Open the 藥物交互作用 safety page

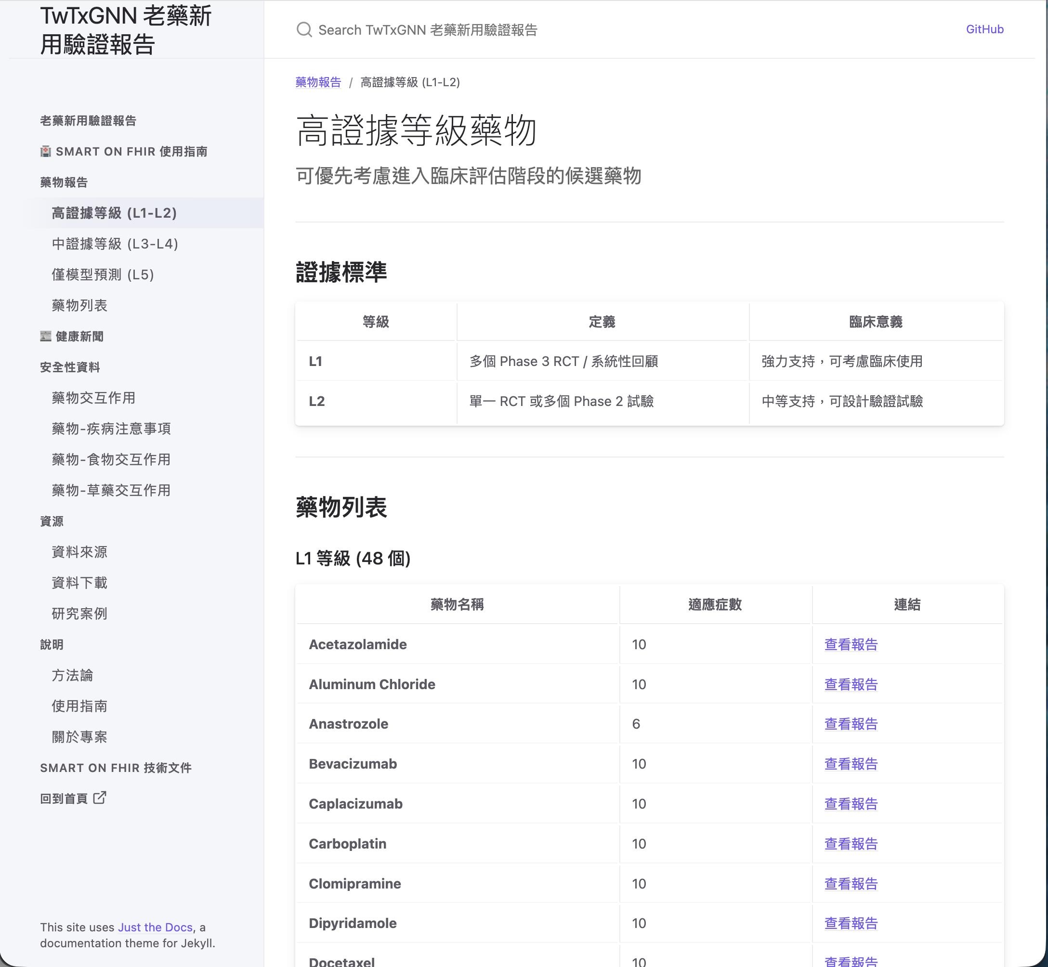tap(93, 398)
